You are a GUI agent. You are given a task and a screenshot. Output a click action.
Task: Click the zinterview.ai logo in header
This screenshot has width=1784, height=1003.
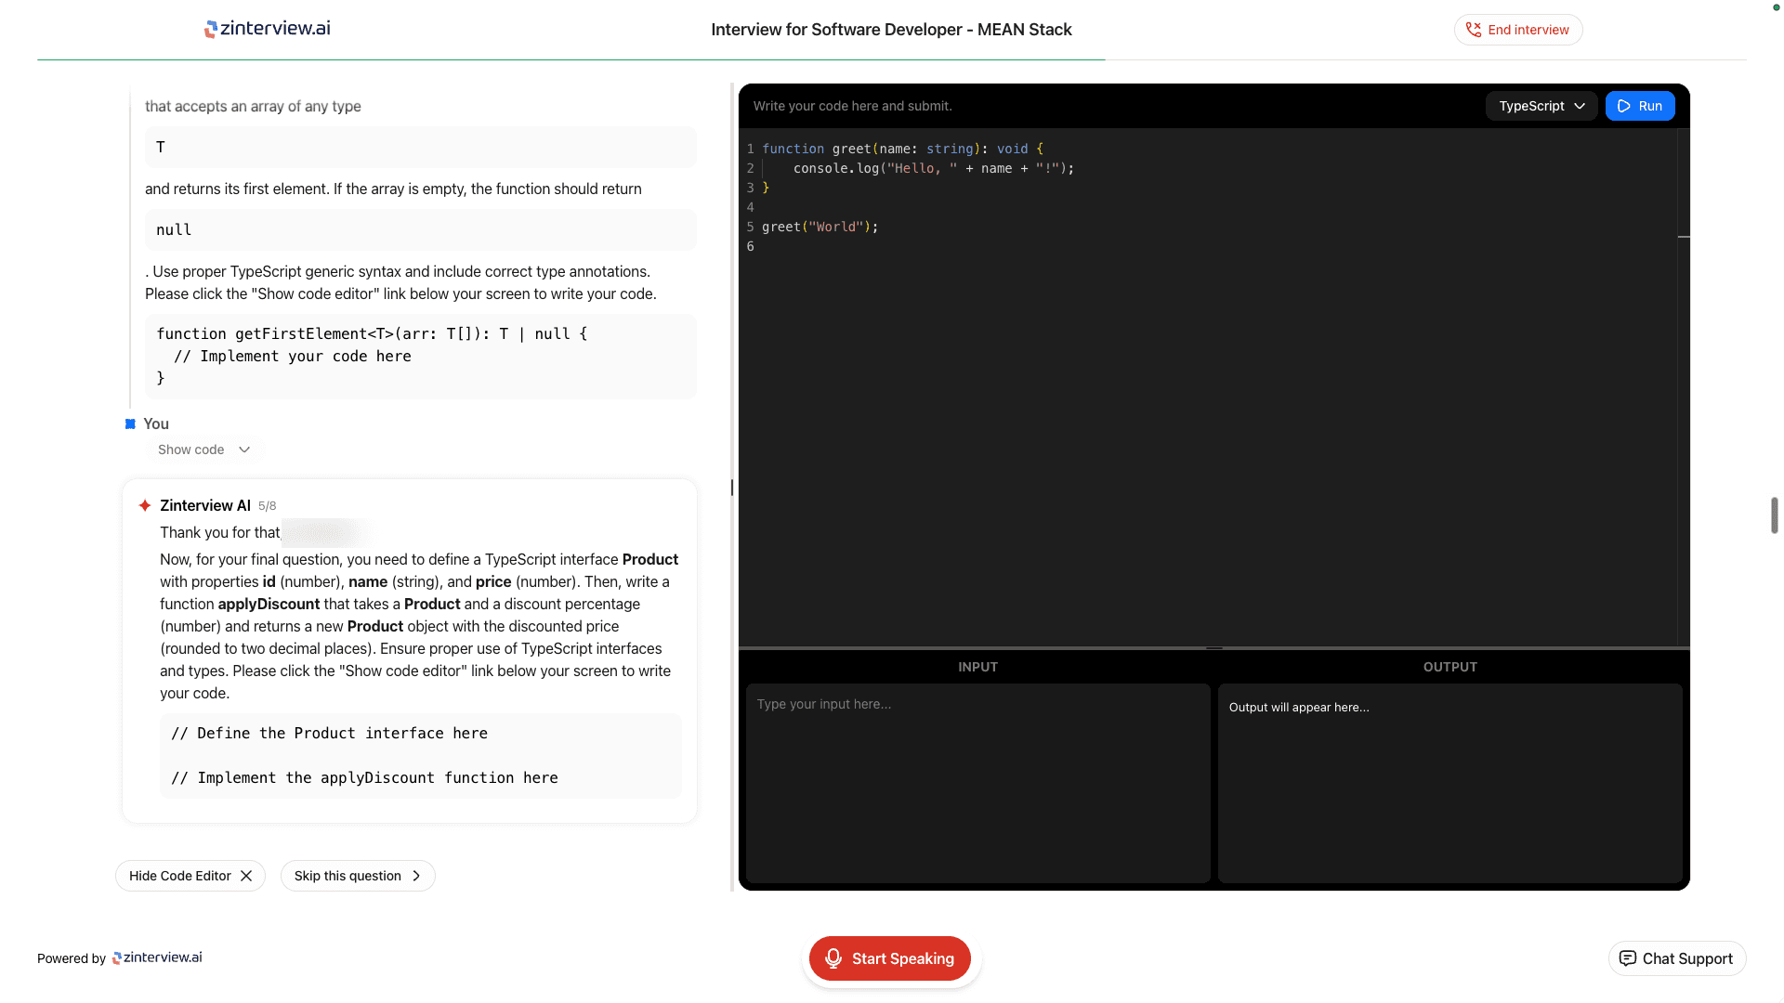pyautogui.click(x=268, y=29)
